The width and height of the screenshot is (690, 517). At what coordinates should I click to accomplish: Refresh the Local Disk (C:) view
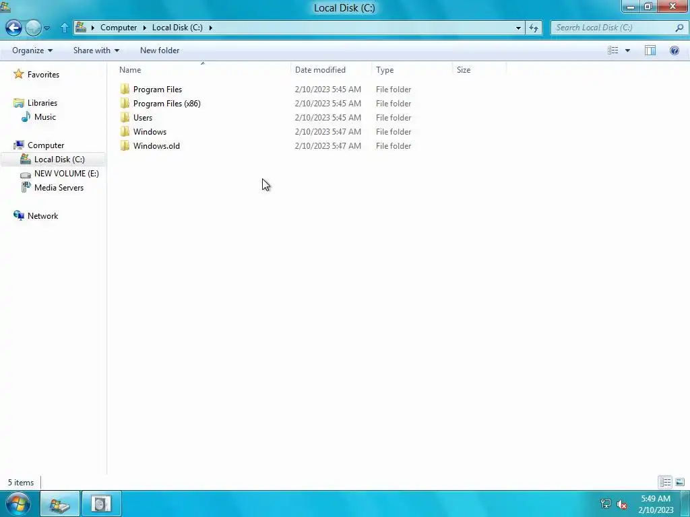pos(534,28)
